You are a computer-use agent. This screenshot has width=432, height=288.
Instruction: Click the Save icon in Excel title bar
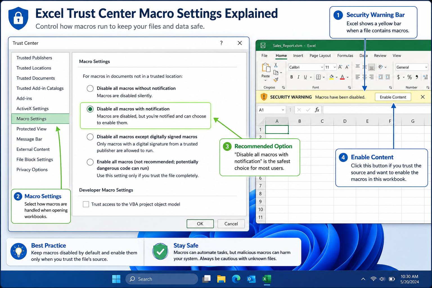pyautogui.click(x=263, y=46)
